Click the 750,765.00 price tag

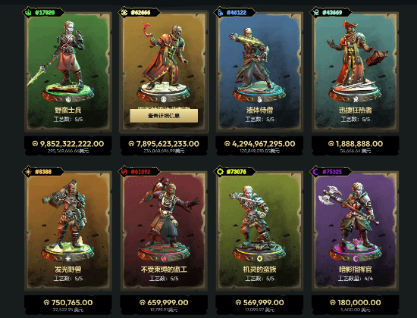point(68,304)
